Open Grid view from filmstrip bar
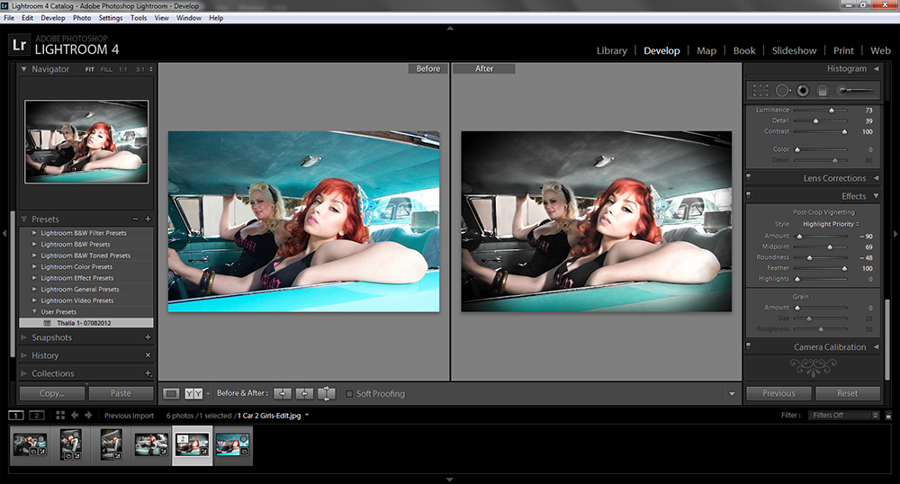The height and width of the screenshot is (484, 900). (x=60, y=416)
